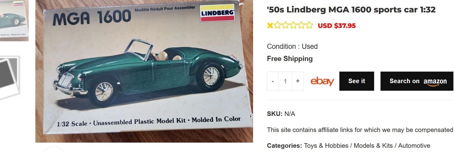Click the eBay logo
This screenshot has height=152, width=454.
point(322,81)
